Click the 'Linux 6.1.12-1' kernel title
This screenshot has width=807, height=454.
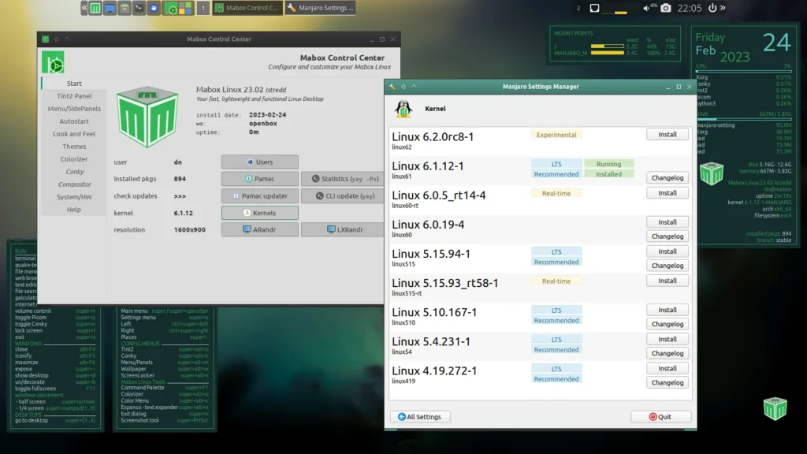tap(428, 166)
